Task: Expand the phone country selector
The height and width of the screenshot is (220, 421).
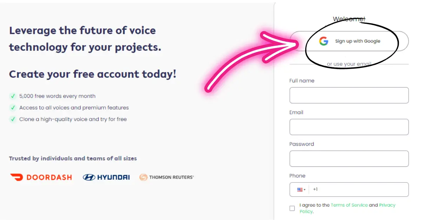Action: pos(302,189)
